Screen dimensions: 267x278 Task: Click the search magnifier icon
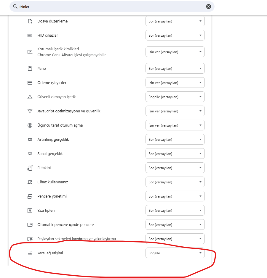coord(15,6)
